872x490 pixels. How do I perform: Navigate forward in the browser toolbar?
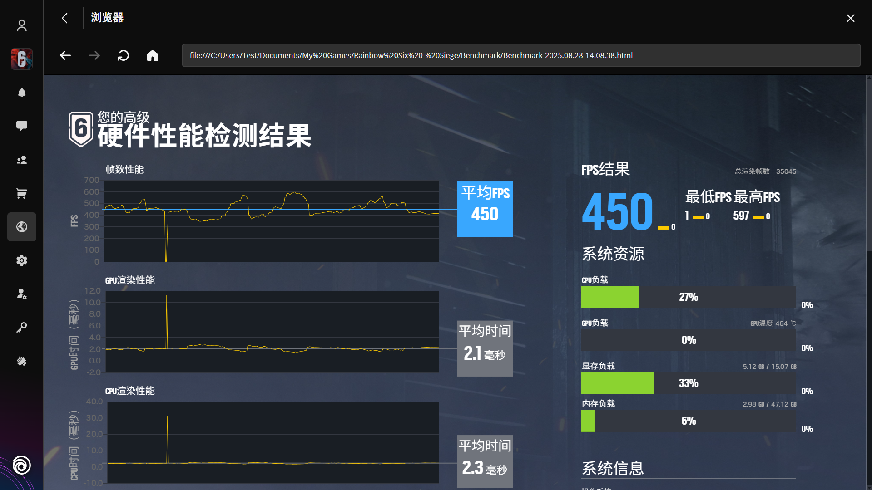[94, 55]
